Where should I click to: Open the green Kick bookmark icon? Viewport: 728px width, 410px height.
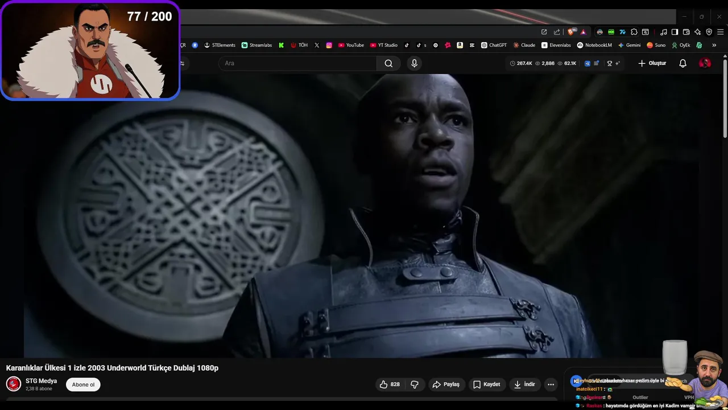point(281,45)
